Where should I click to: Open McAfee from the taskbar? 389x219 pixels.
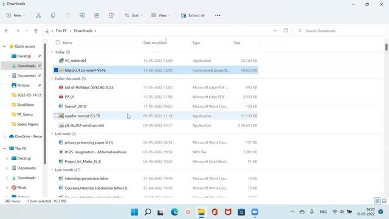tap(228, 212)
